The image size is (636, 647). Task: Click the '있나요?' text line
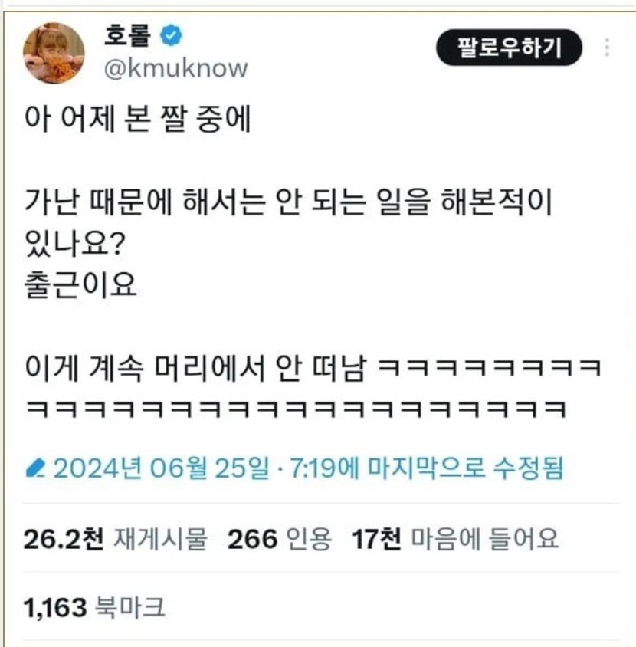pyautogui.click(x=75, y=244)
